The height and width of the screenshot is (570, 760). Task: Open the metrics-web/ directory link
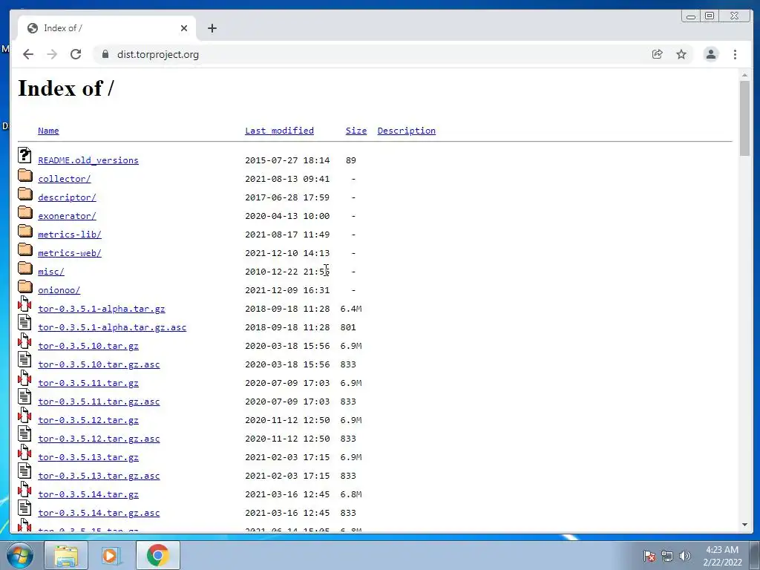tap(70, 253)
